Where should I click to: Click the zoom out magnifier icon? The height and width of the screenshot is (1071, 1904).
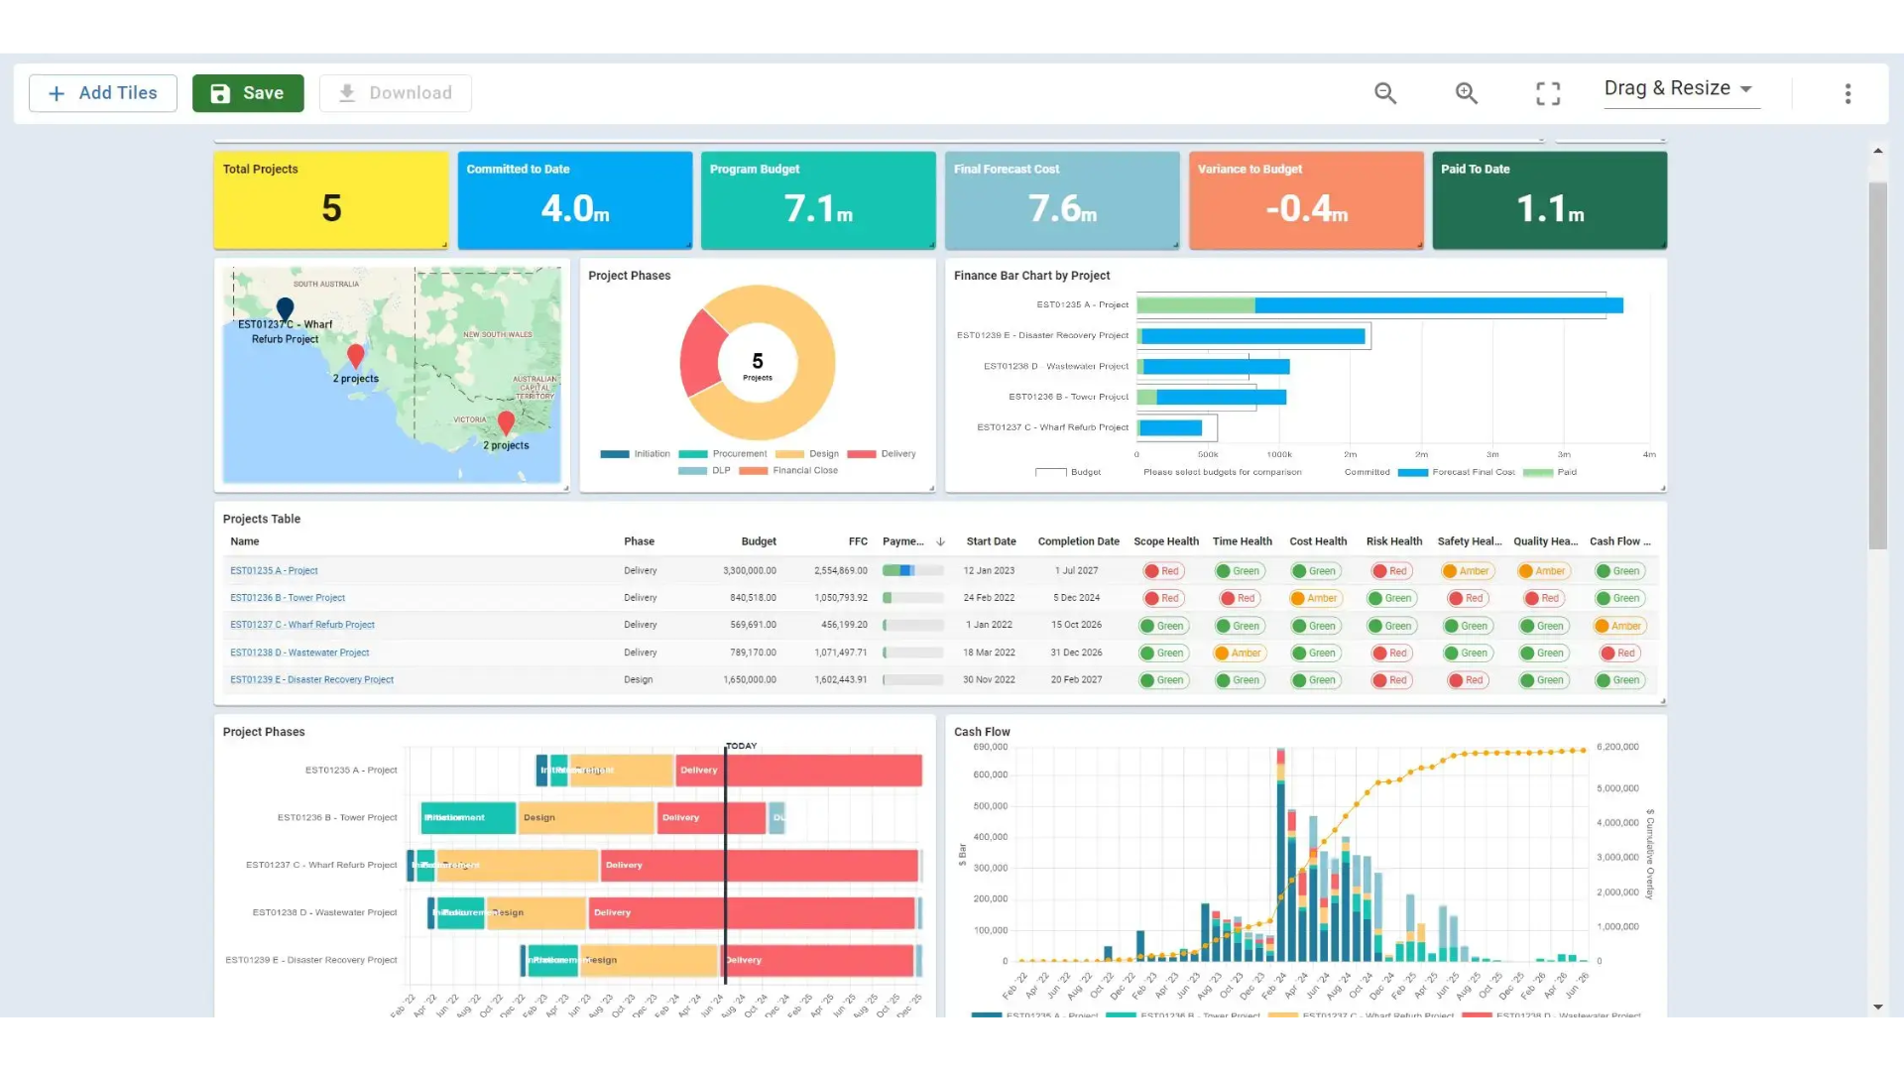coord(1385,93)
